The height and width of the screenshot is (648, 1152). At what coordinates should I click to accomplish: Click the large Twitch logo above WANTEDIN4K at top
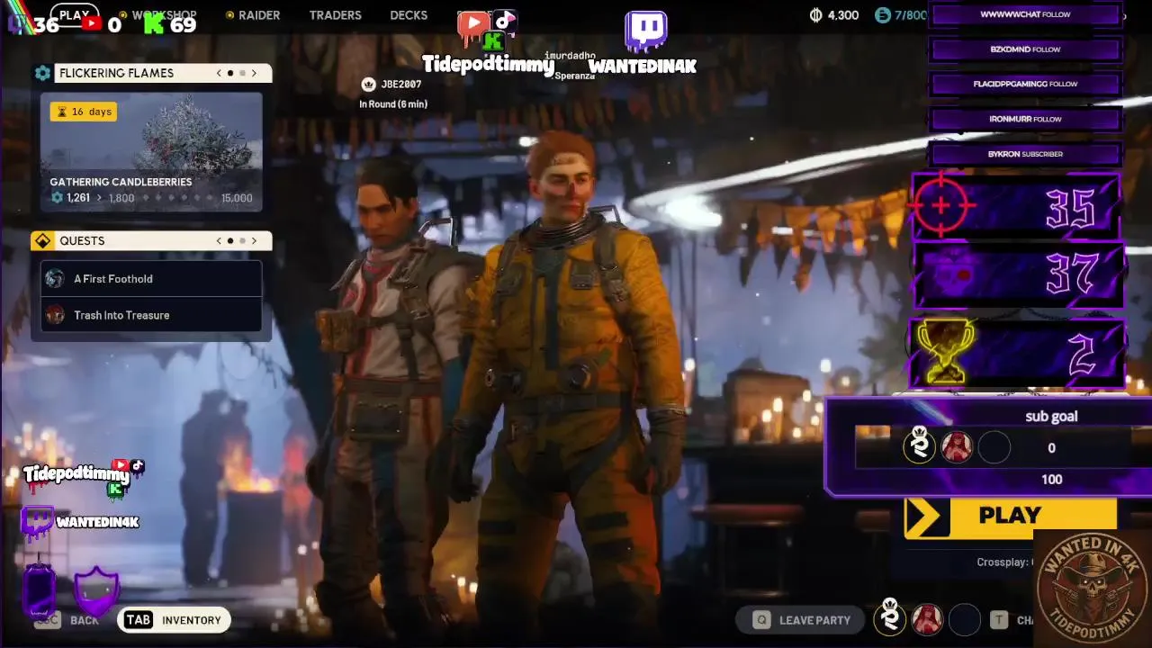(x=646, y=31)
